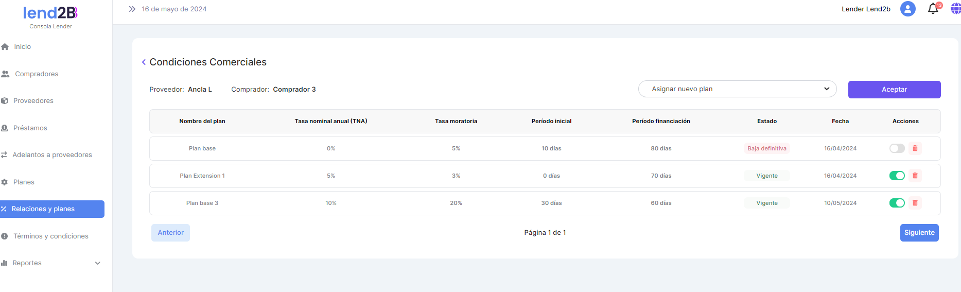Click the Siguiente pagination button
Viewport: 961px width, 292px height.
[919, 233]
